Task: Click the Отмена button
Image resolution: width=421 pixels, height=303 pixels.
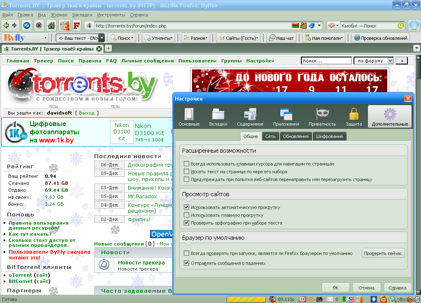Action: [366, 288]
